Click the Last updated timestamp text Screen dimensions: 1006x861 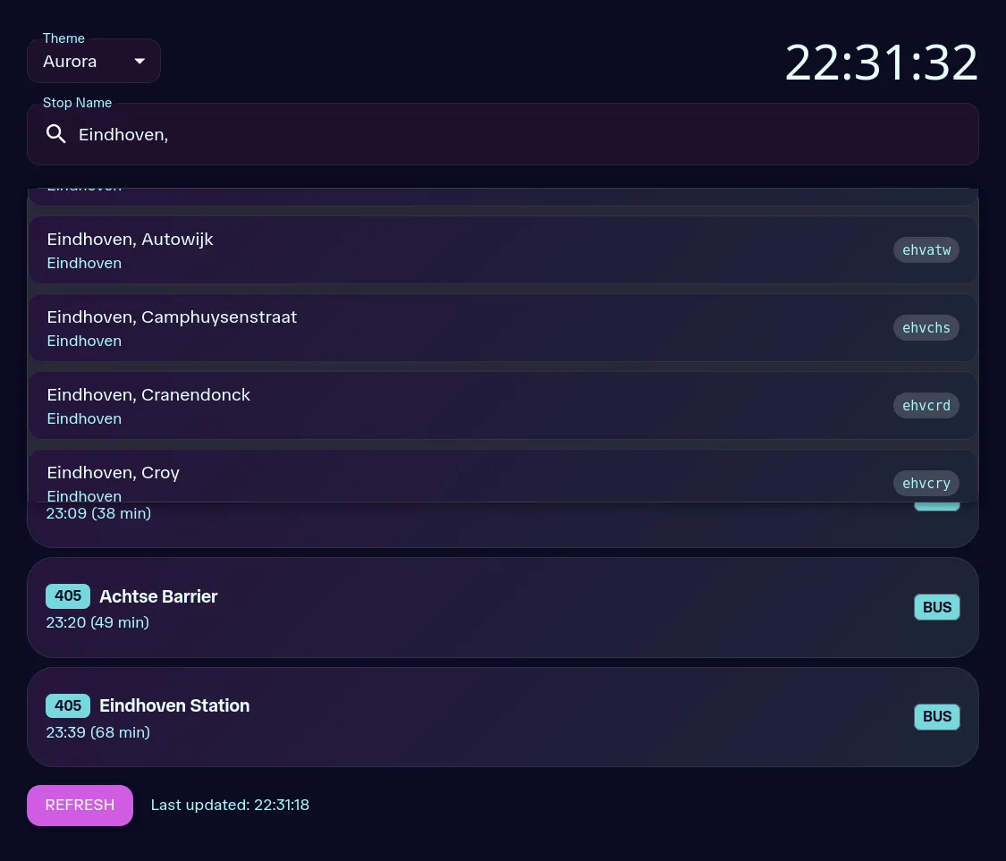point(230,806)
